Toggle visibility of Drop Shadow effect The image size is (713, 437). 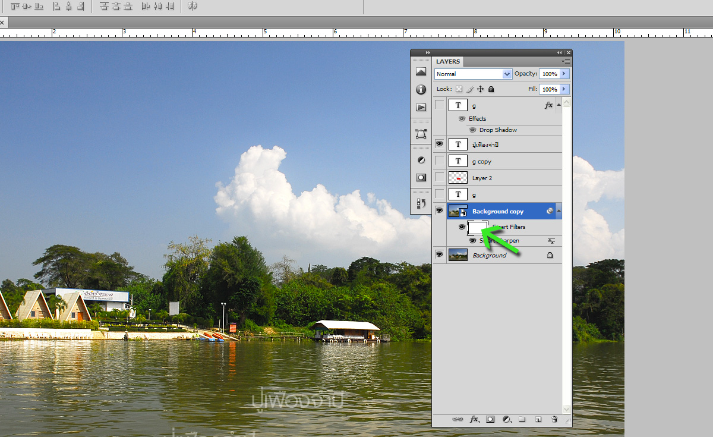[472, 130]
